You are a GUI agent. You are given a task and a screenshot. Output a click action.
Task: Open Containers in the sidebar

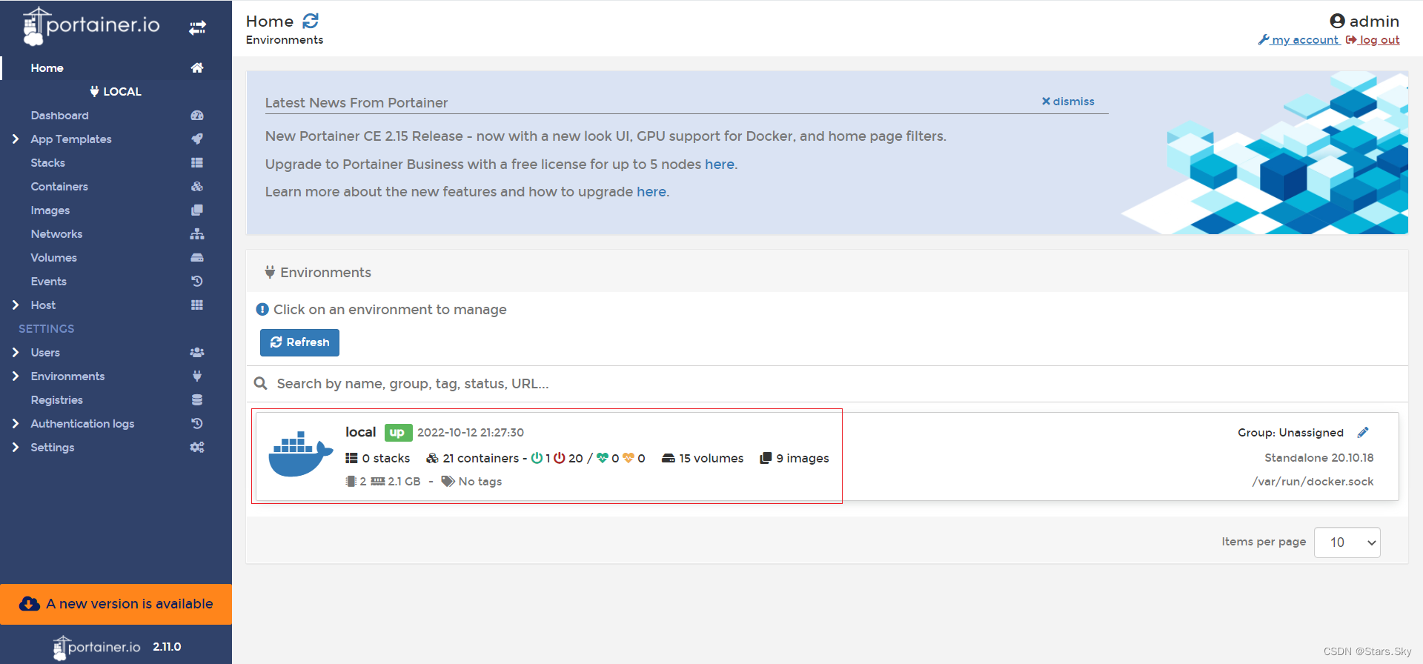[59, 187]
